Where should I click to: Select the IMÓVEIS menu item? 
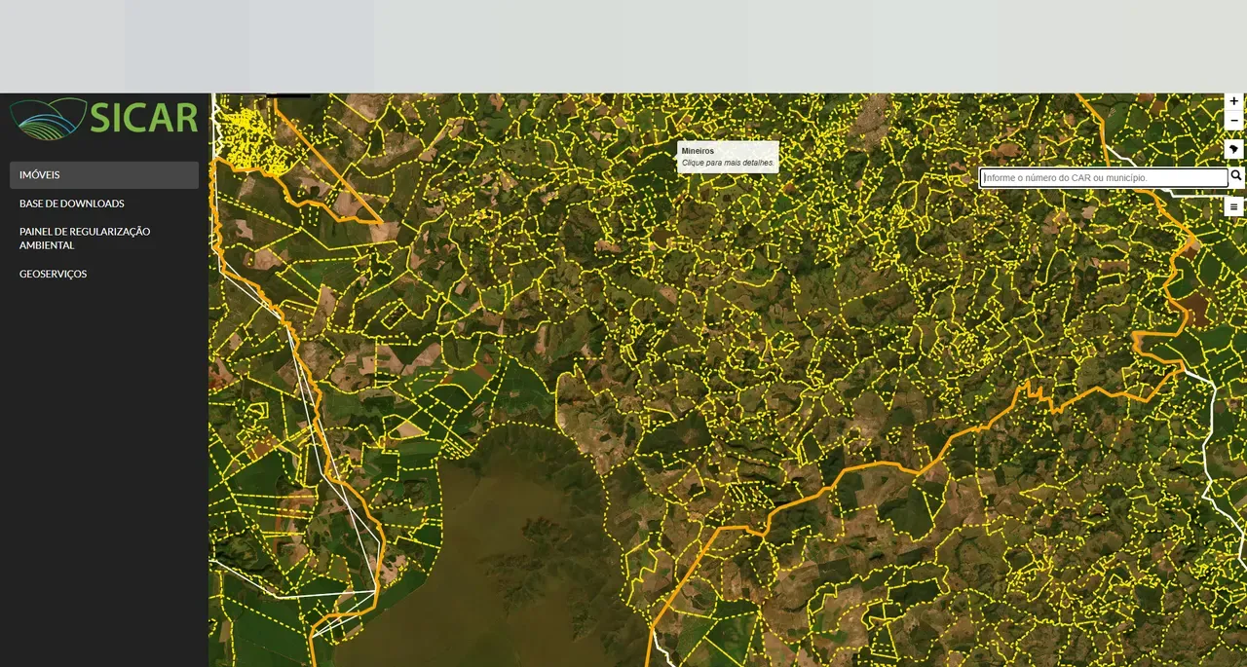104,175
